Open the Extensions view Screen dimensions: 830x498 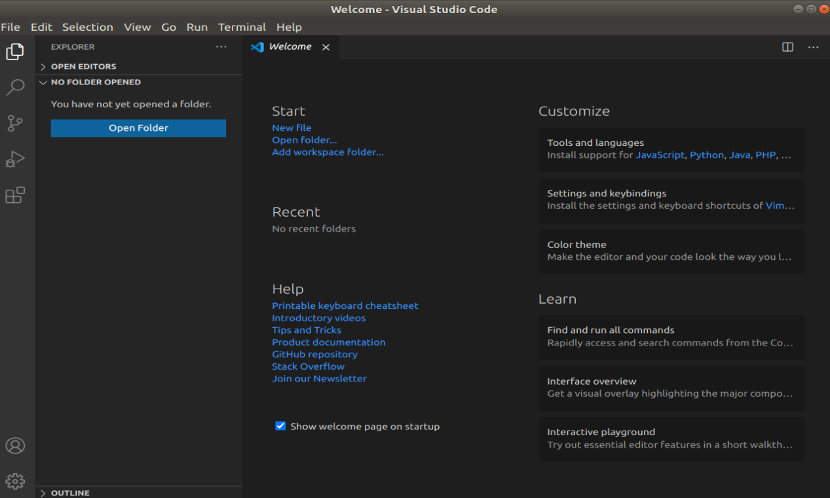(x=14, y=195)
